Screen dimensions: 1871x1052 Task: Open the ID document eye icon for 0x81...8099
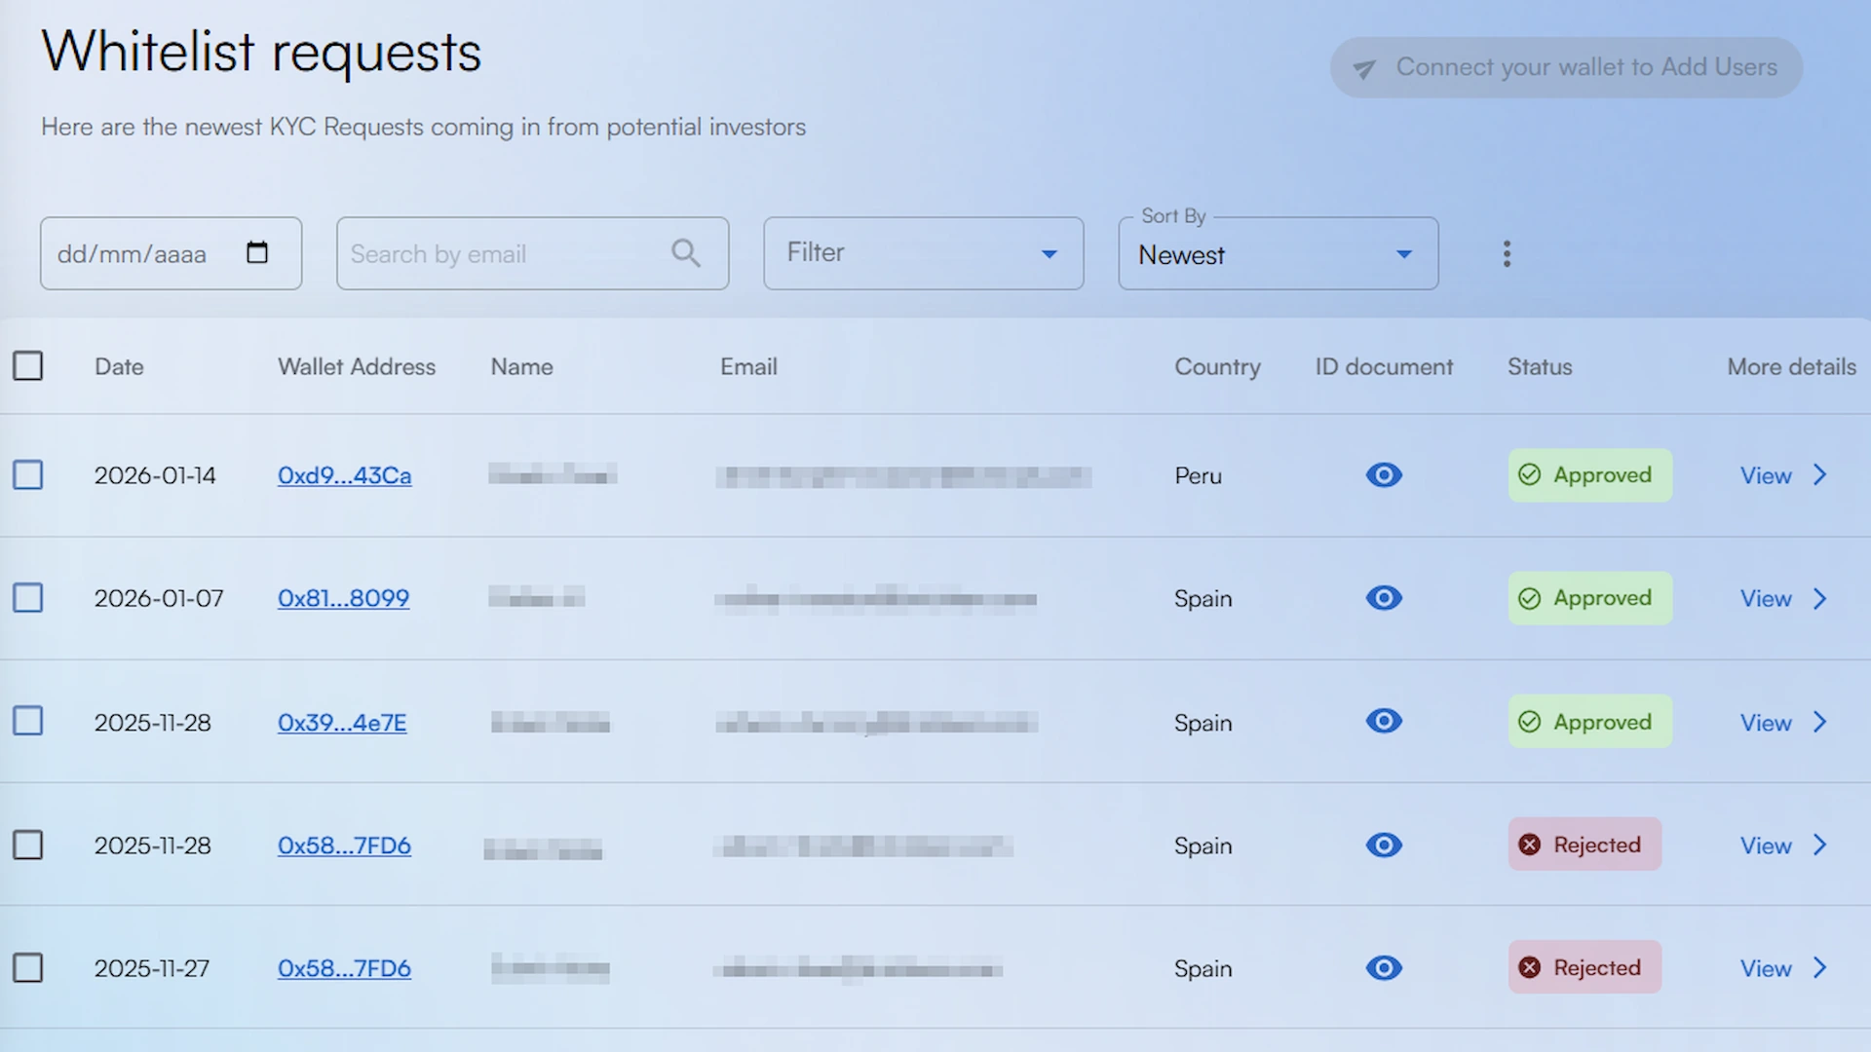1383,598
